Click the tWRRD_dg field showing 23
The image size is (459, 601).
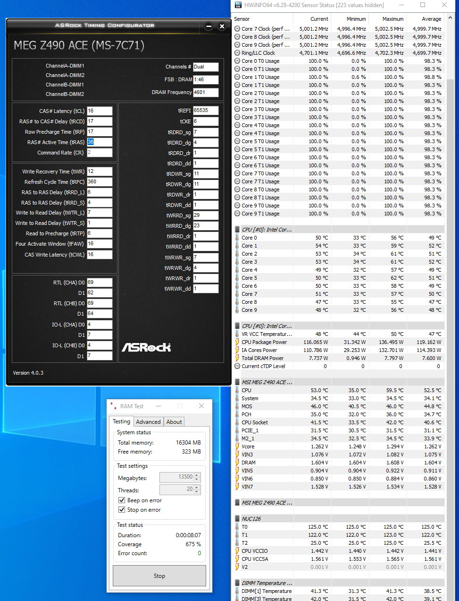206,226
